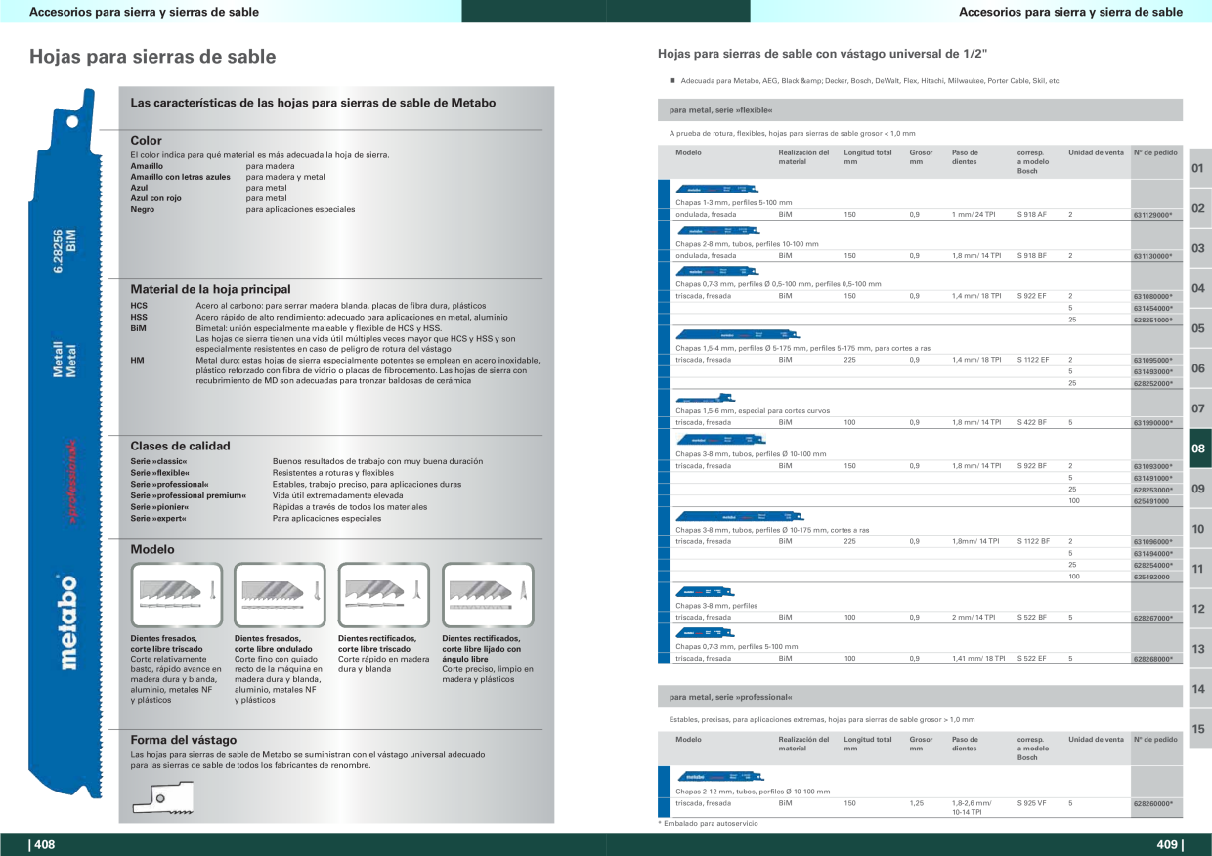Click order number 631130000*

point(1152,255)
